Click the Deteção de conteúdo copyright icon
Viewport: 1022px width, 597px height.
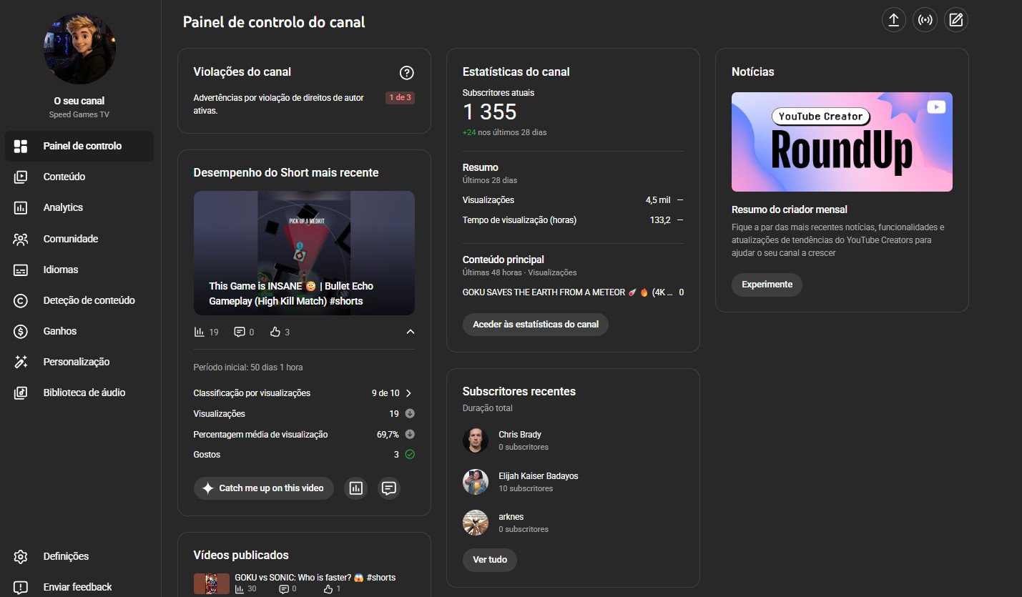[x=21, y=300]
